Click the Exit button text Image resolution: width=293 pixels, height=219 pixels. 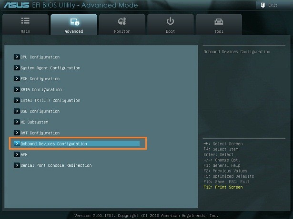(273, 5)
